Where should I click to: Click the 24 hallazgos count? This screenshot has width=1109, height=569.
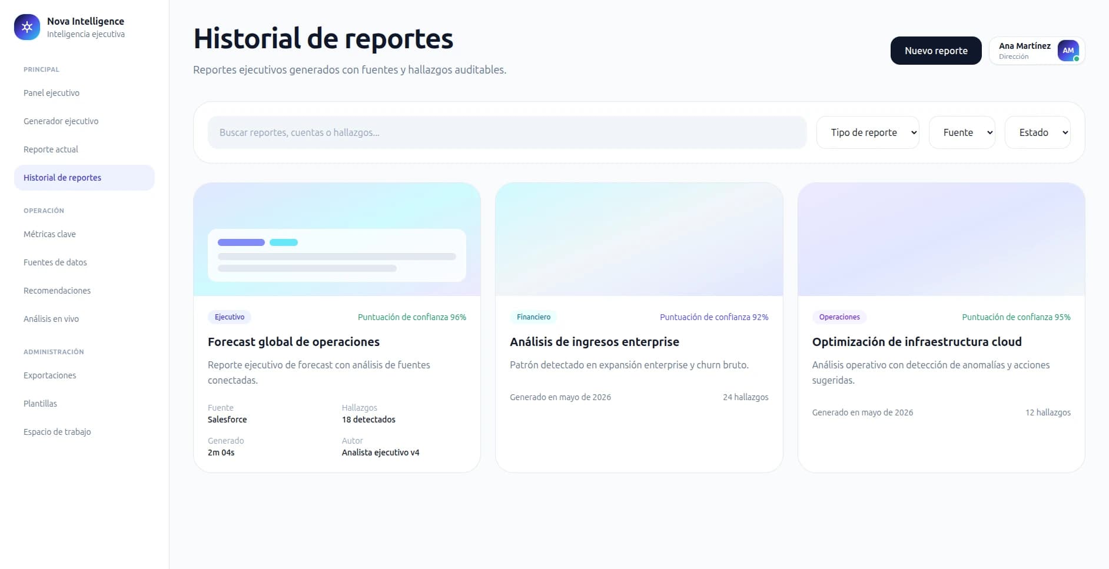[746, 397]
